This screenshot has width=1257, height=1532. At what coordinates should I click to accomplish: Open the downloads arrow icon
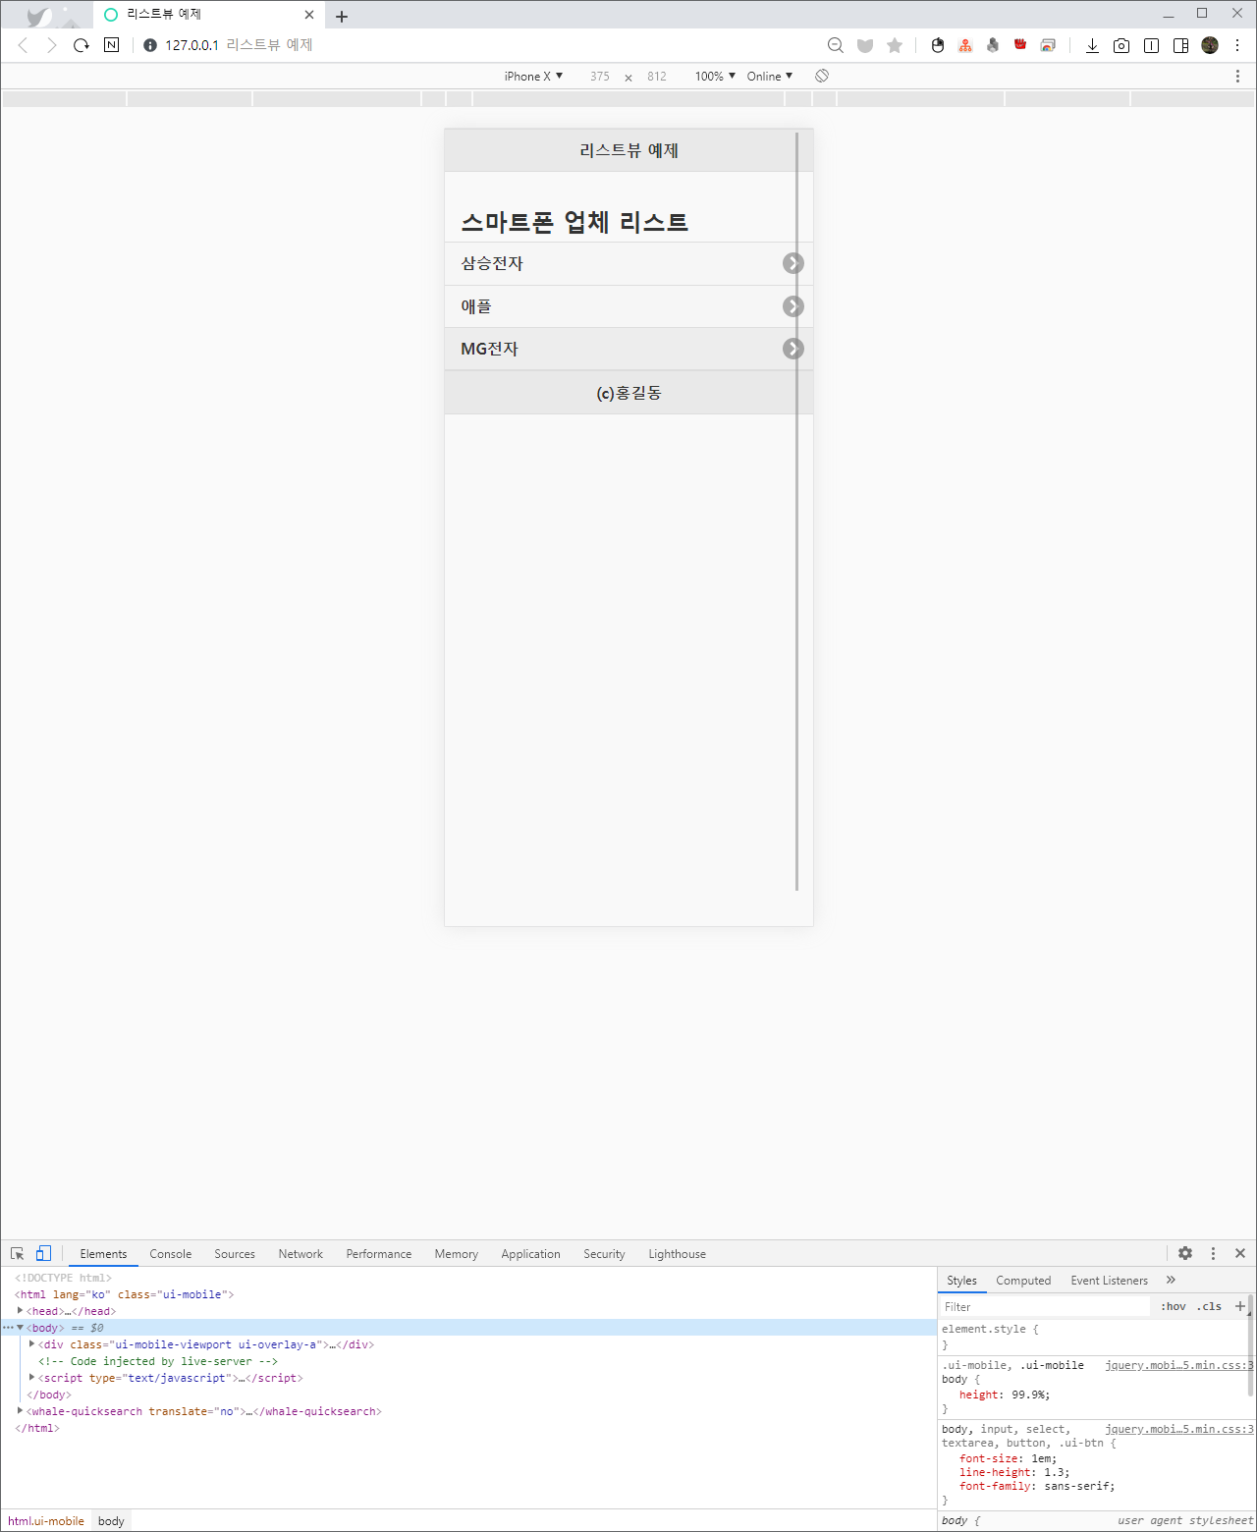point(1092,45)
